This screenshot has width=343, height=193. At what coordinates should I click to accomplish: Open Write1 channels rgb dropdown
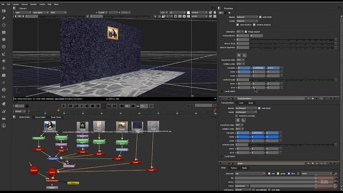250,174
